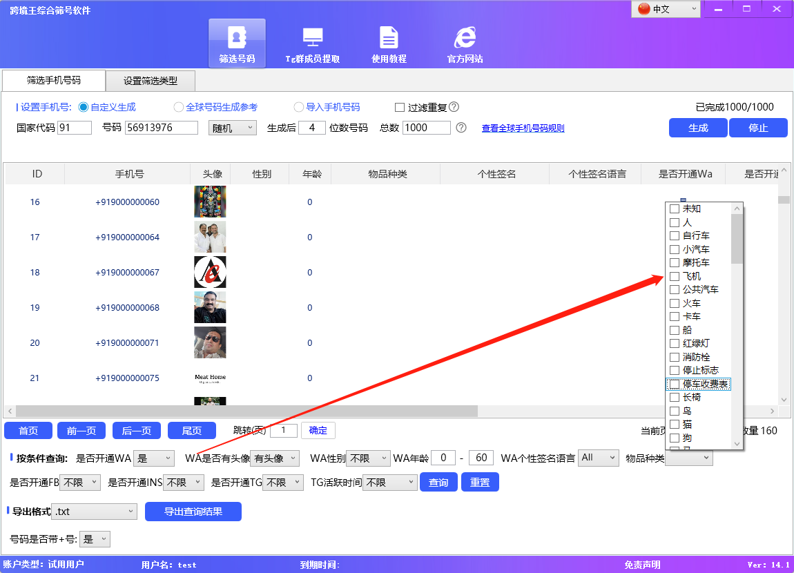Open the 中文 language selector
The height and width of the screenshot is (573, 794).
[665, 9]
